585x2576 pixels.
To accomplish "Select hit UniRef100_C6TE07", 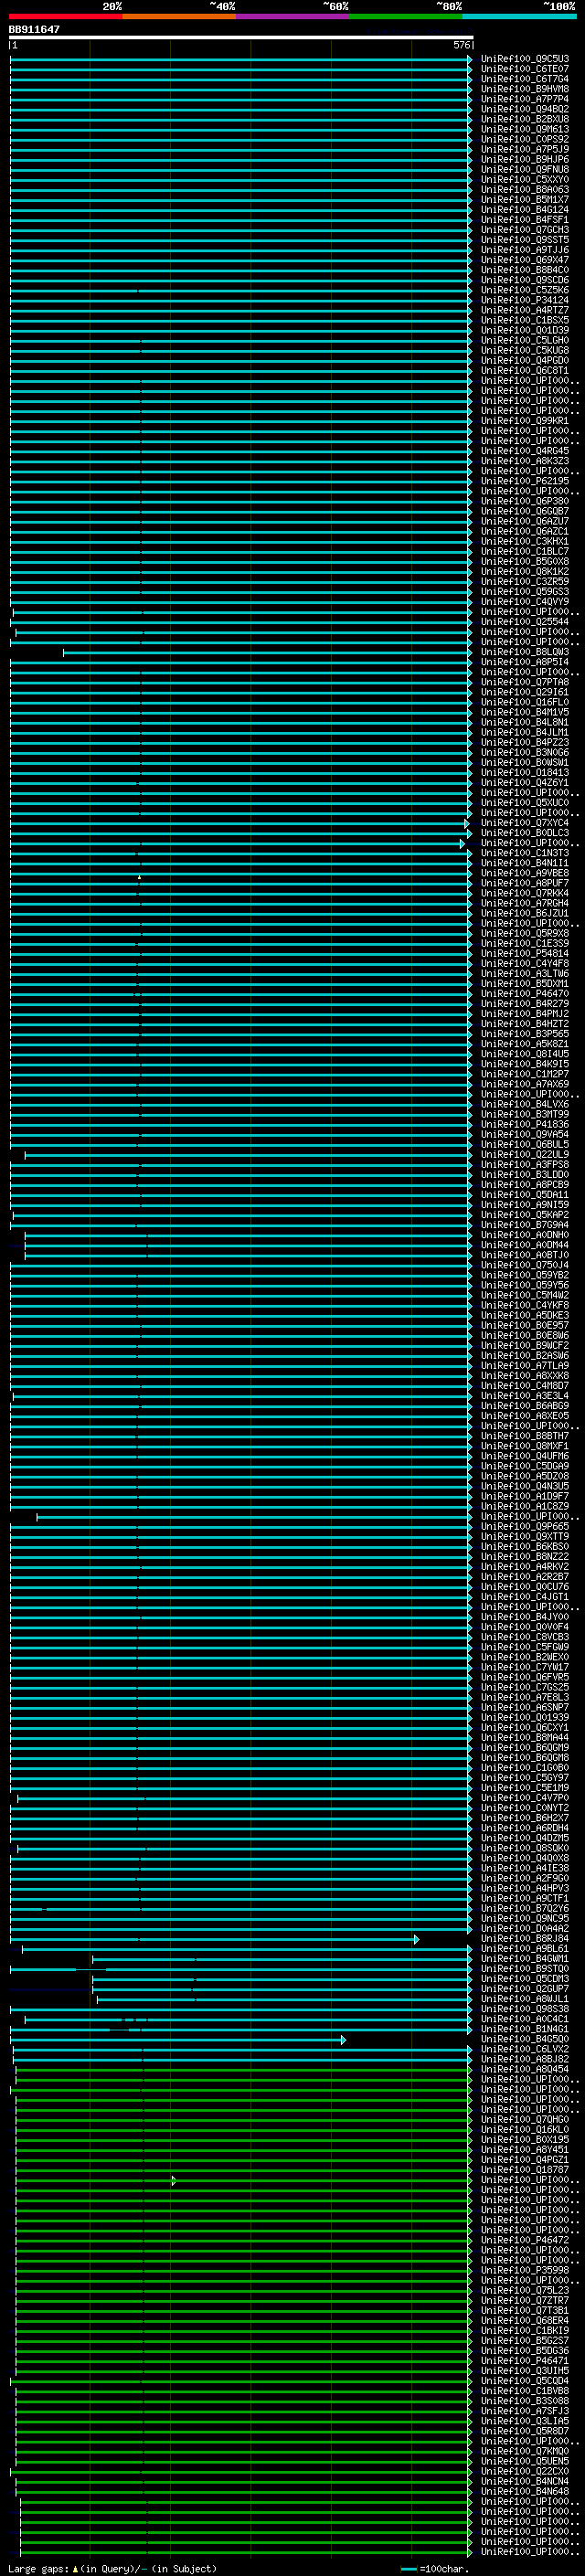I will (x=525, y=69).
